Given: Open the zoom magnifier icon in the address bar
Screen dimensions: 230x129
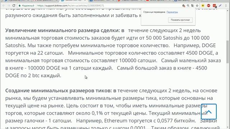Looking at the screenshot, I should pos(188,6).
